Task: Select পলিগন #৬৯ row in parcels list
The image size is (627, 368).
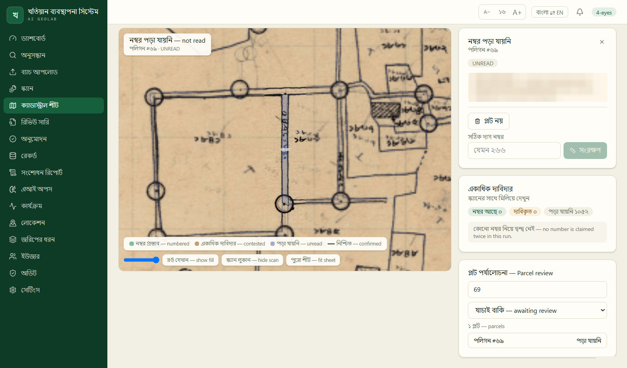Action: point(537,341)
